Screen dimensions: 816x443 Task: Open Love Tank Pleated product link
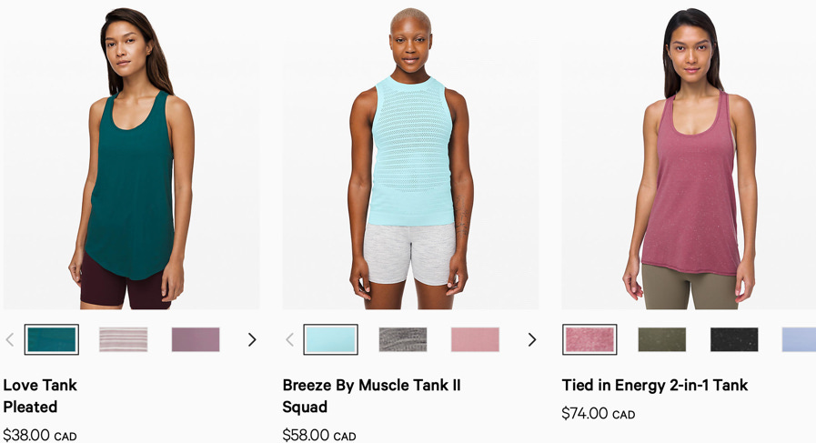40,396
